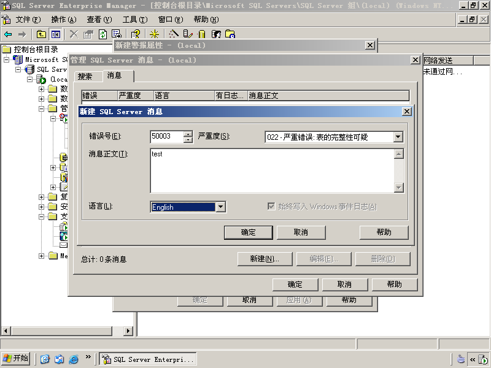Expand the 复 folder tree node
The image size is (491, 368).
pos(41,197)
